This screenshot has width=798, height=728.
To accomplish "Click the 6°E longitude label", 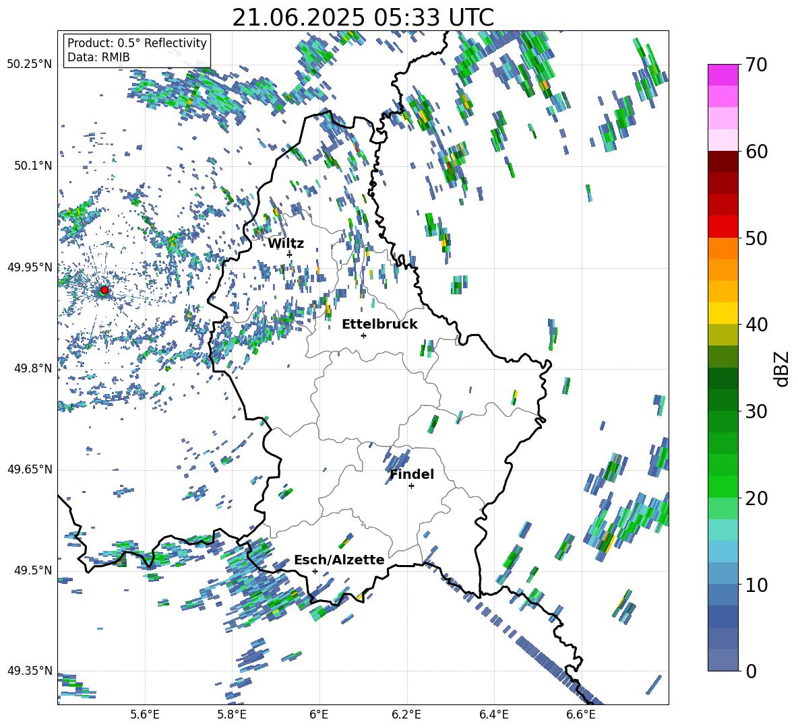I will coord(319,715).
